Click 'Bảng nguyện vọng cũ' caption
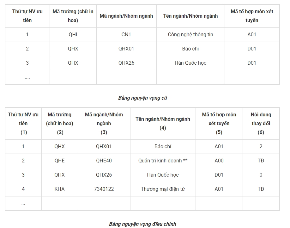Viewport: 290px width, 228px height. tap(142, 98)
